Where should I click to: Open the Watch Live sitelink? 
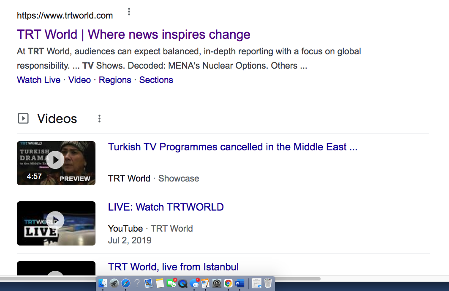click(x=39, y=80)
